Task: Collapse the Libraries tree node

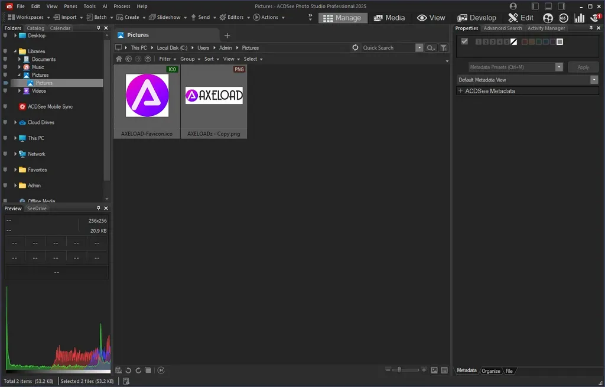Action: tap(15, 51)
